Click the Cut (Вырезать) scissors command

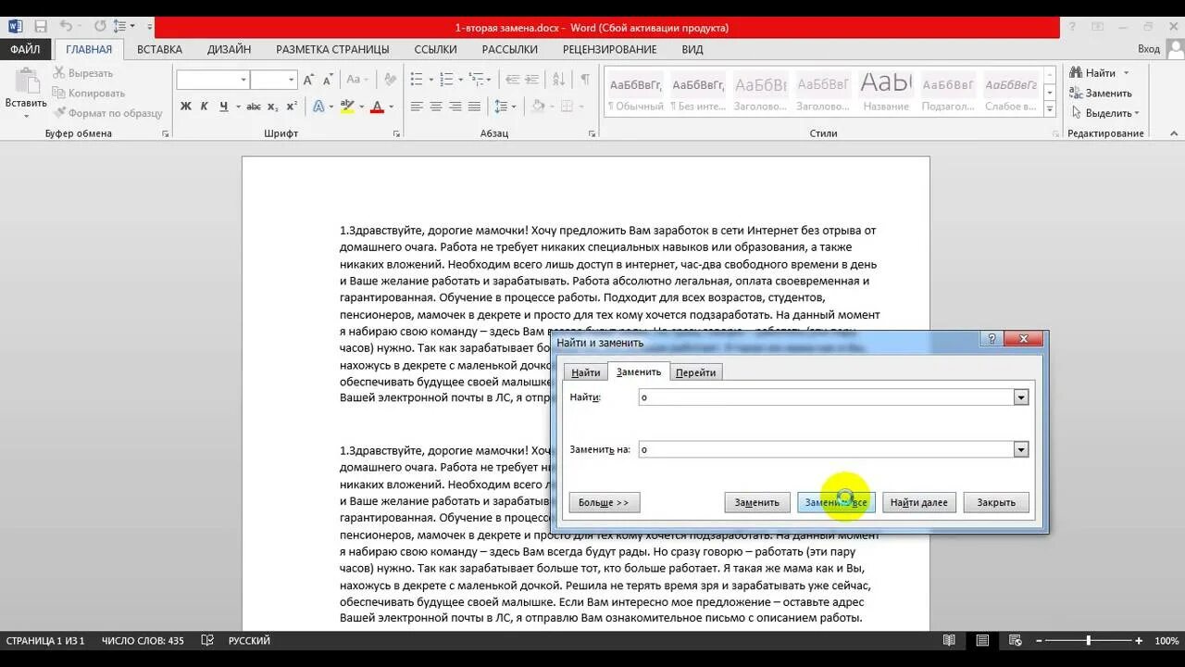tap(83, 73)
